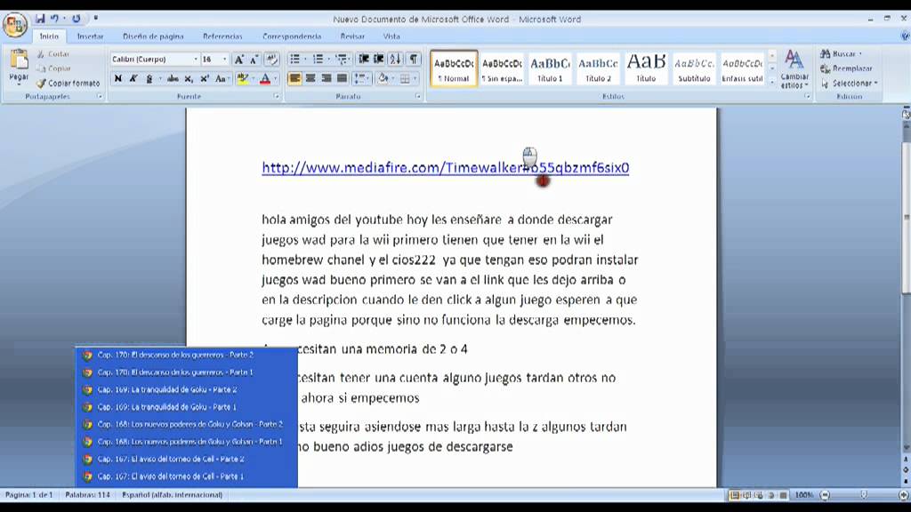Expand the bullet list style dropdown arrow
The image size is (911, 512).
click(306, 60)
